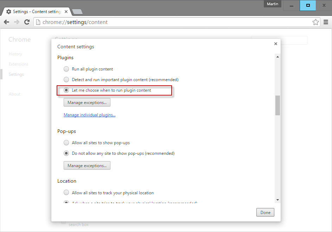
Task: Click the page icon in the address bar
Action: 38,22
